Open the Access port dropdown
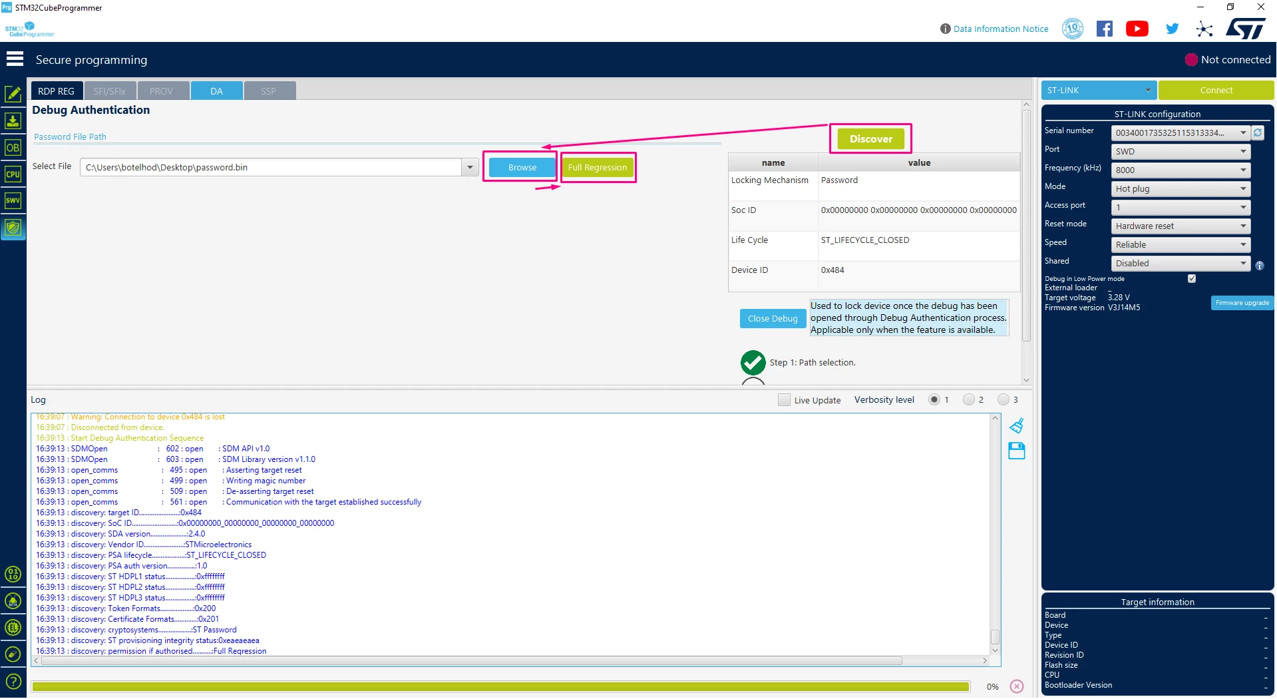 coord(1181,207)
